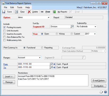Enable the Inactive Accounts checkbox
The height and width of the screenshot is (96, 109).
(x=5, y=34)
